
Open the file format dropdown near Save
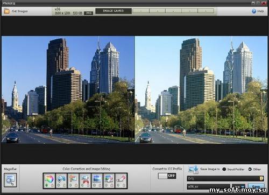(x=238, y=187)
